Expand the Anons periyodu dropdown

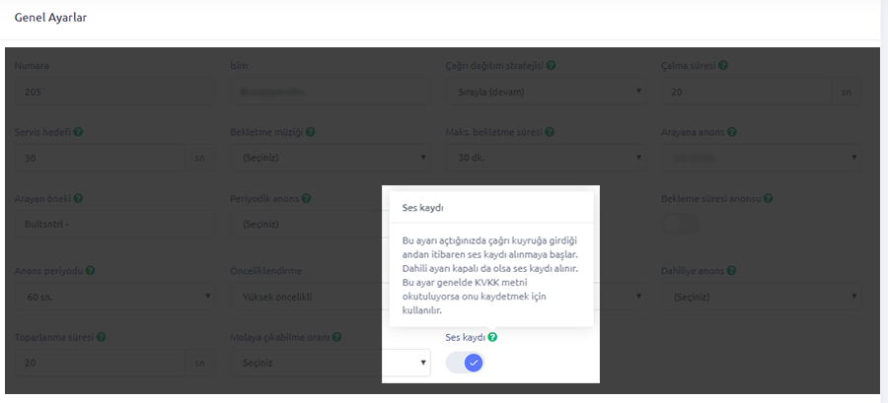(114, 295)
